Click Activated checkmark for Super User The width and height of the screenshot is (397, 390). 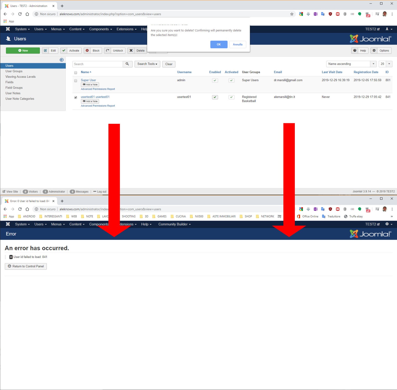pyautogui.click(x=231, y=81)
